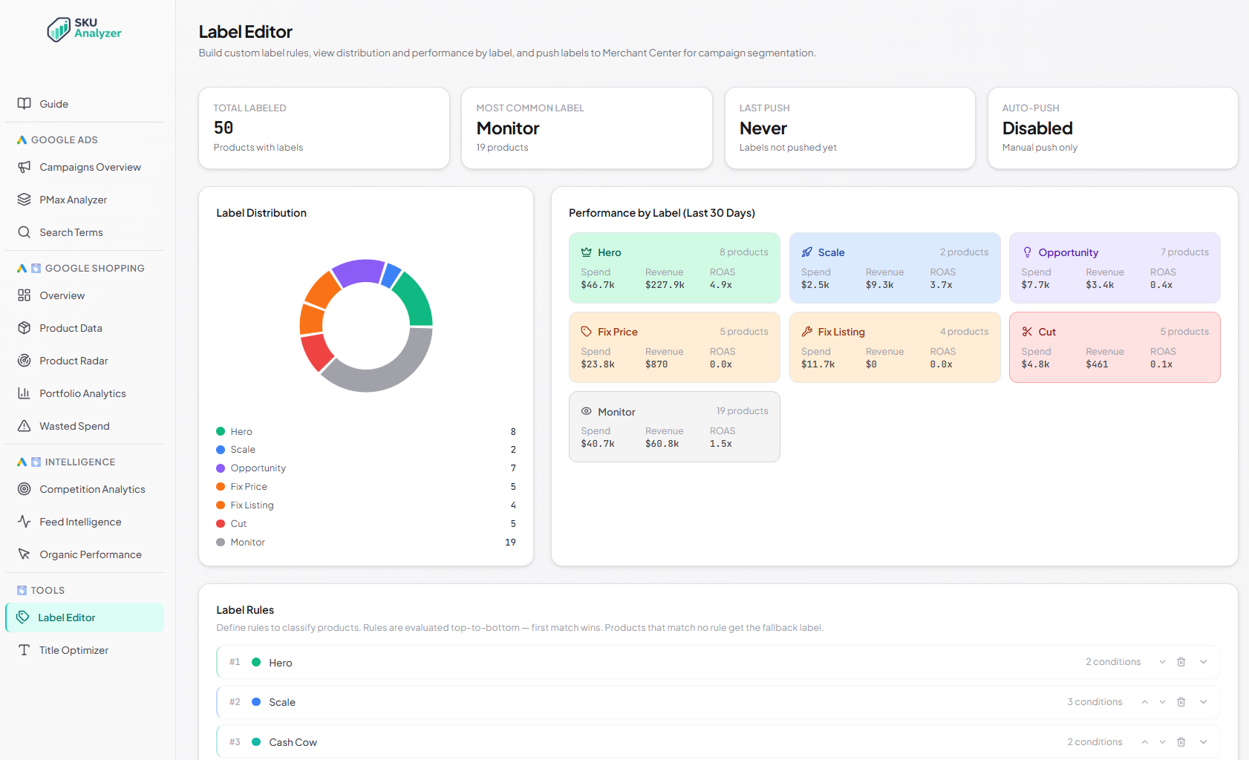Delete the Hero label rule

coord(1181,662)
